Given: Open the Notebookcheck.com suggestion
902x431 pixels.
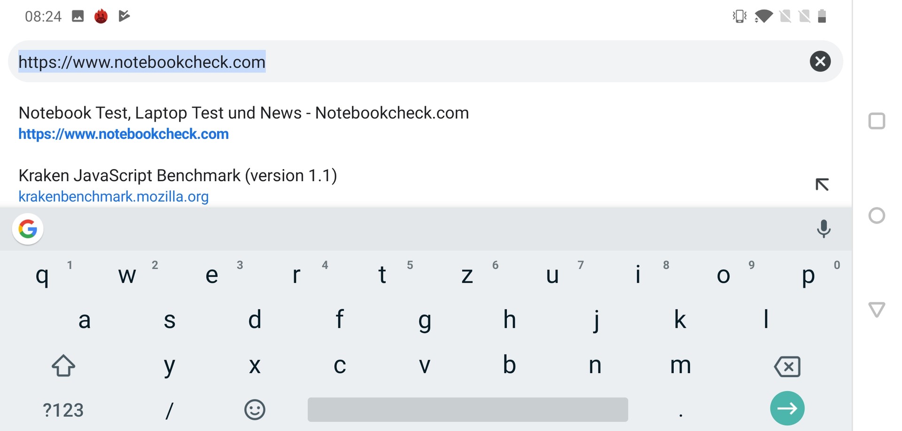Looking at the screenshot, I should (243, 123).
